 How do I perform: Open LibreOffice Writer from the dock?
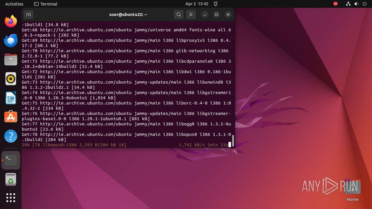(x=11, y=98)
